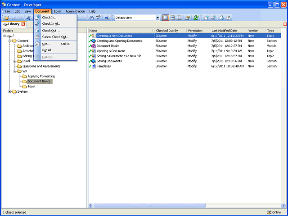Viewport: 288px width, 216px height.
Task: Click the Permission column header
Action: click(x=198, y=31)
